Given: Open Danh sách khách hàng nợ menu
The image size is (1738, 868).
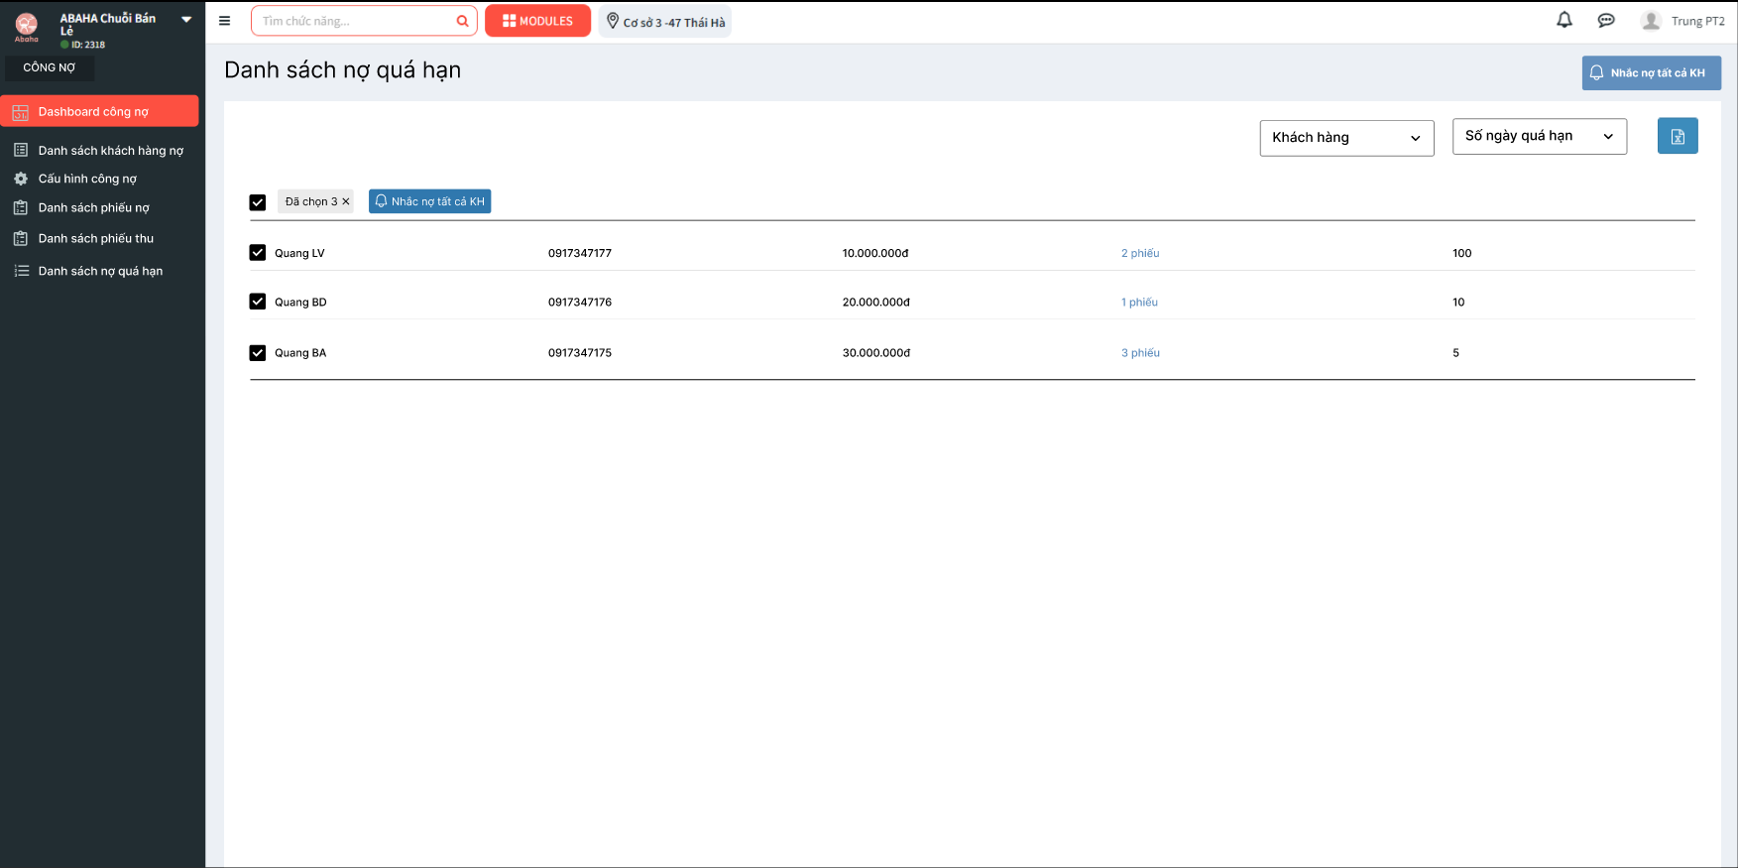Looking at the screenshot, I should [110, 151].
